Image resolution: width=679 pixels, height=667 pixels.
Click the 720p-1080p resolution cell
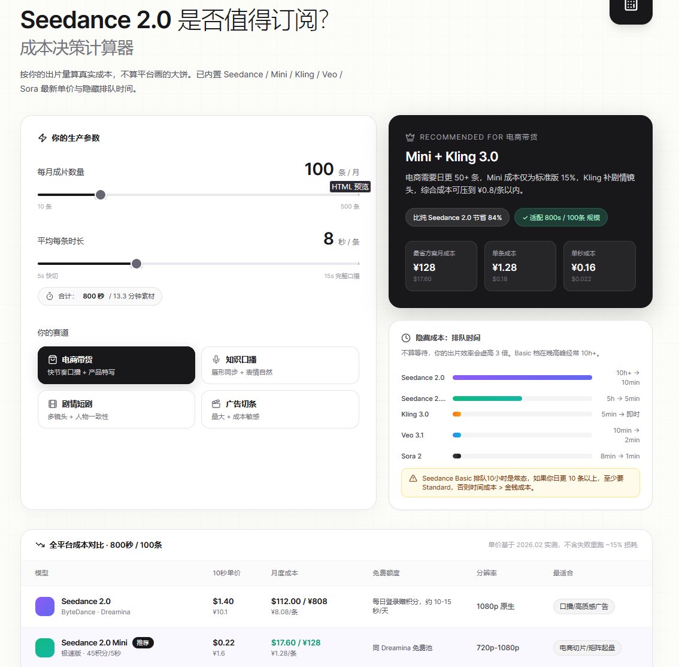(x=498, y=647)
